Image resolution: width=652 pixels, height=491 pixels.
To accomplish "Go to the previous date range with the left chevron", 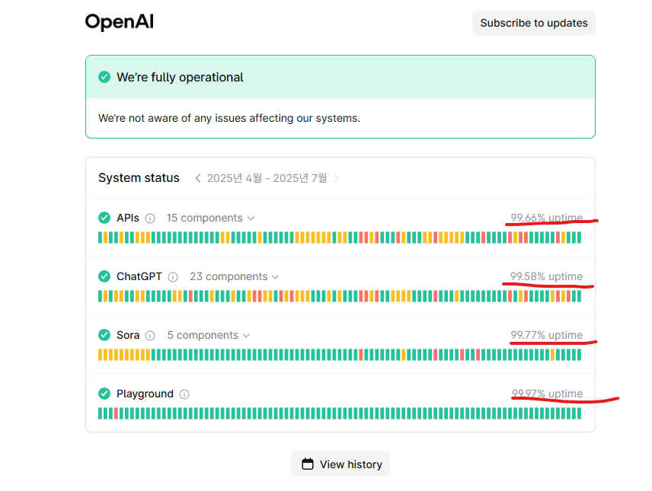I will click(x=198, y=178).
